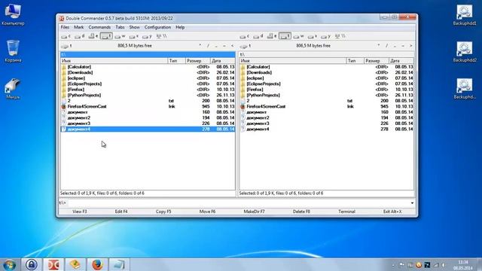Switch left panel to drive y
This screenshot has width=482, height=271.
click(x=148, y=36)
